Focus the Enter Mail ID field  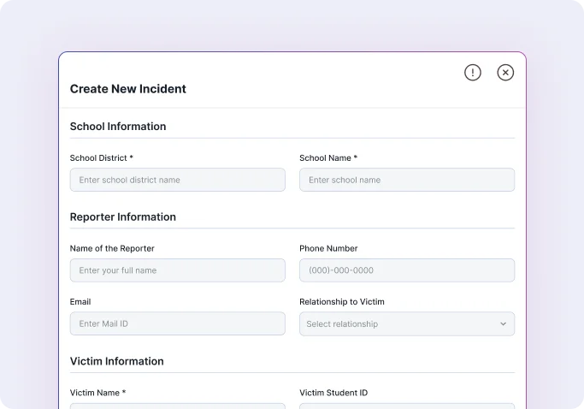click(178, 323)
